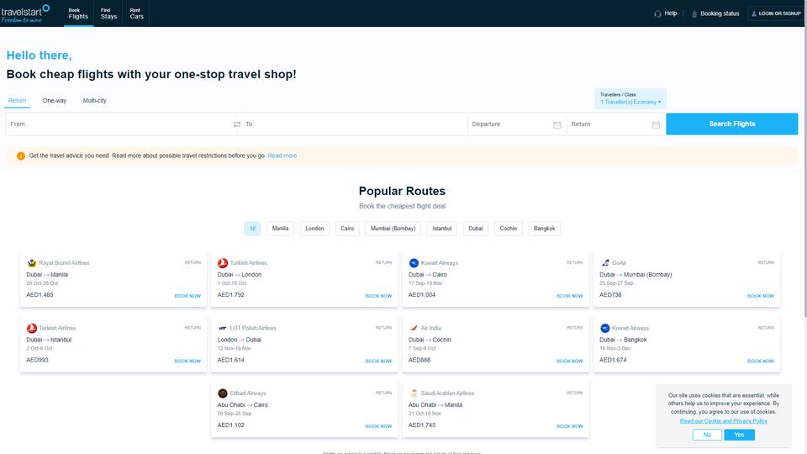Open Find Stays nav tab
This screenshot has width=807, height=454.
(108, 13)
